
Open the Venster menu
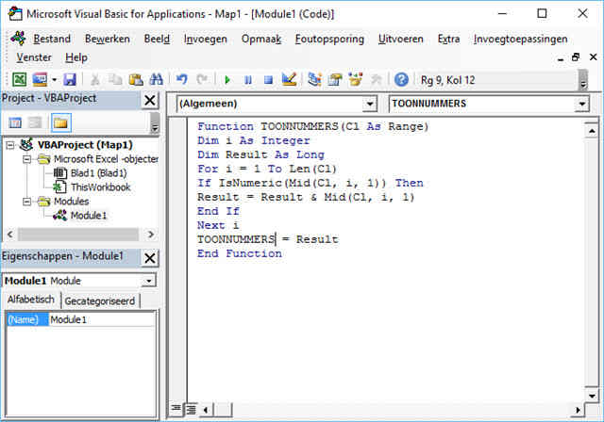coord(34,57)
